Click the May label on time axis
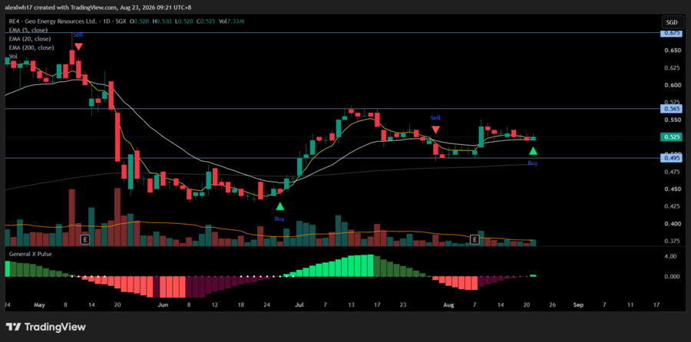The width and height of the screenshot is (691, 342). click(40, 304)
